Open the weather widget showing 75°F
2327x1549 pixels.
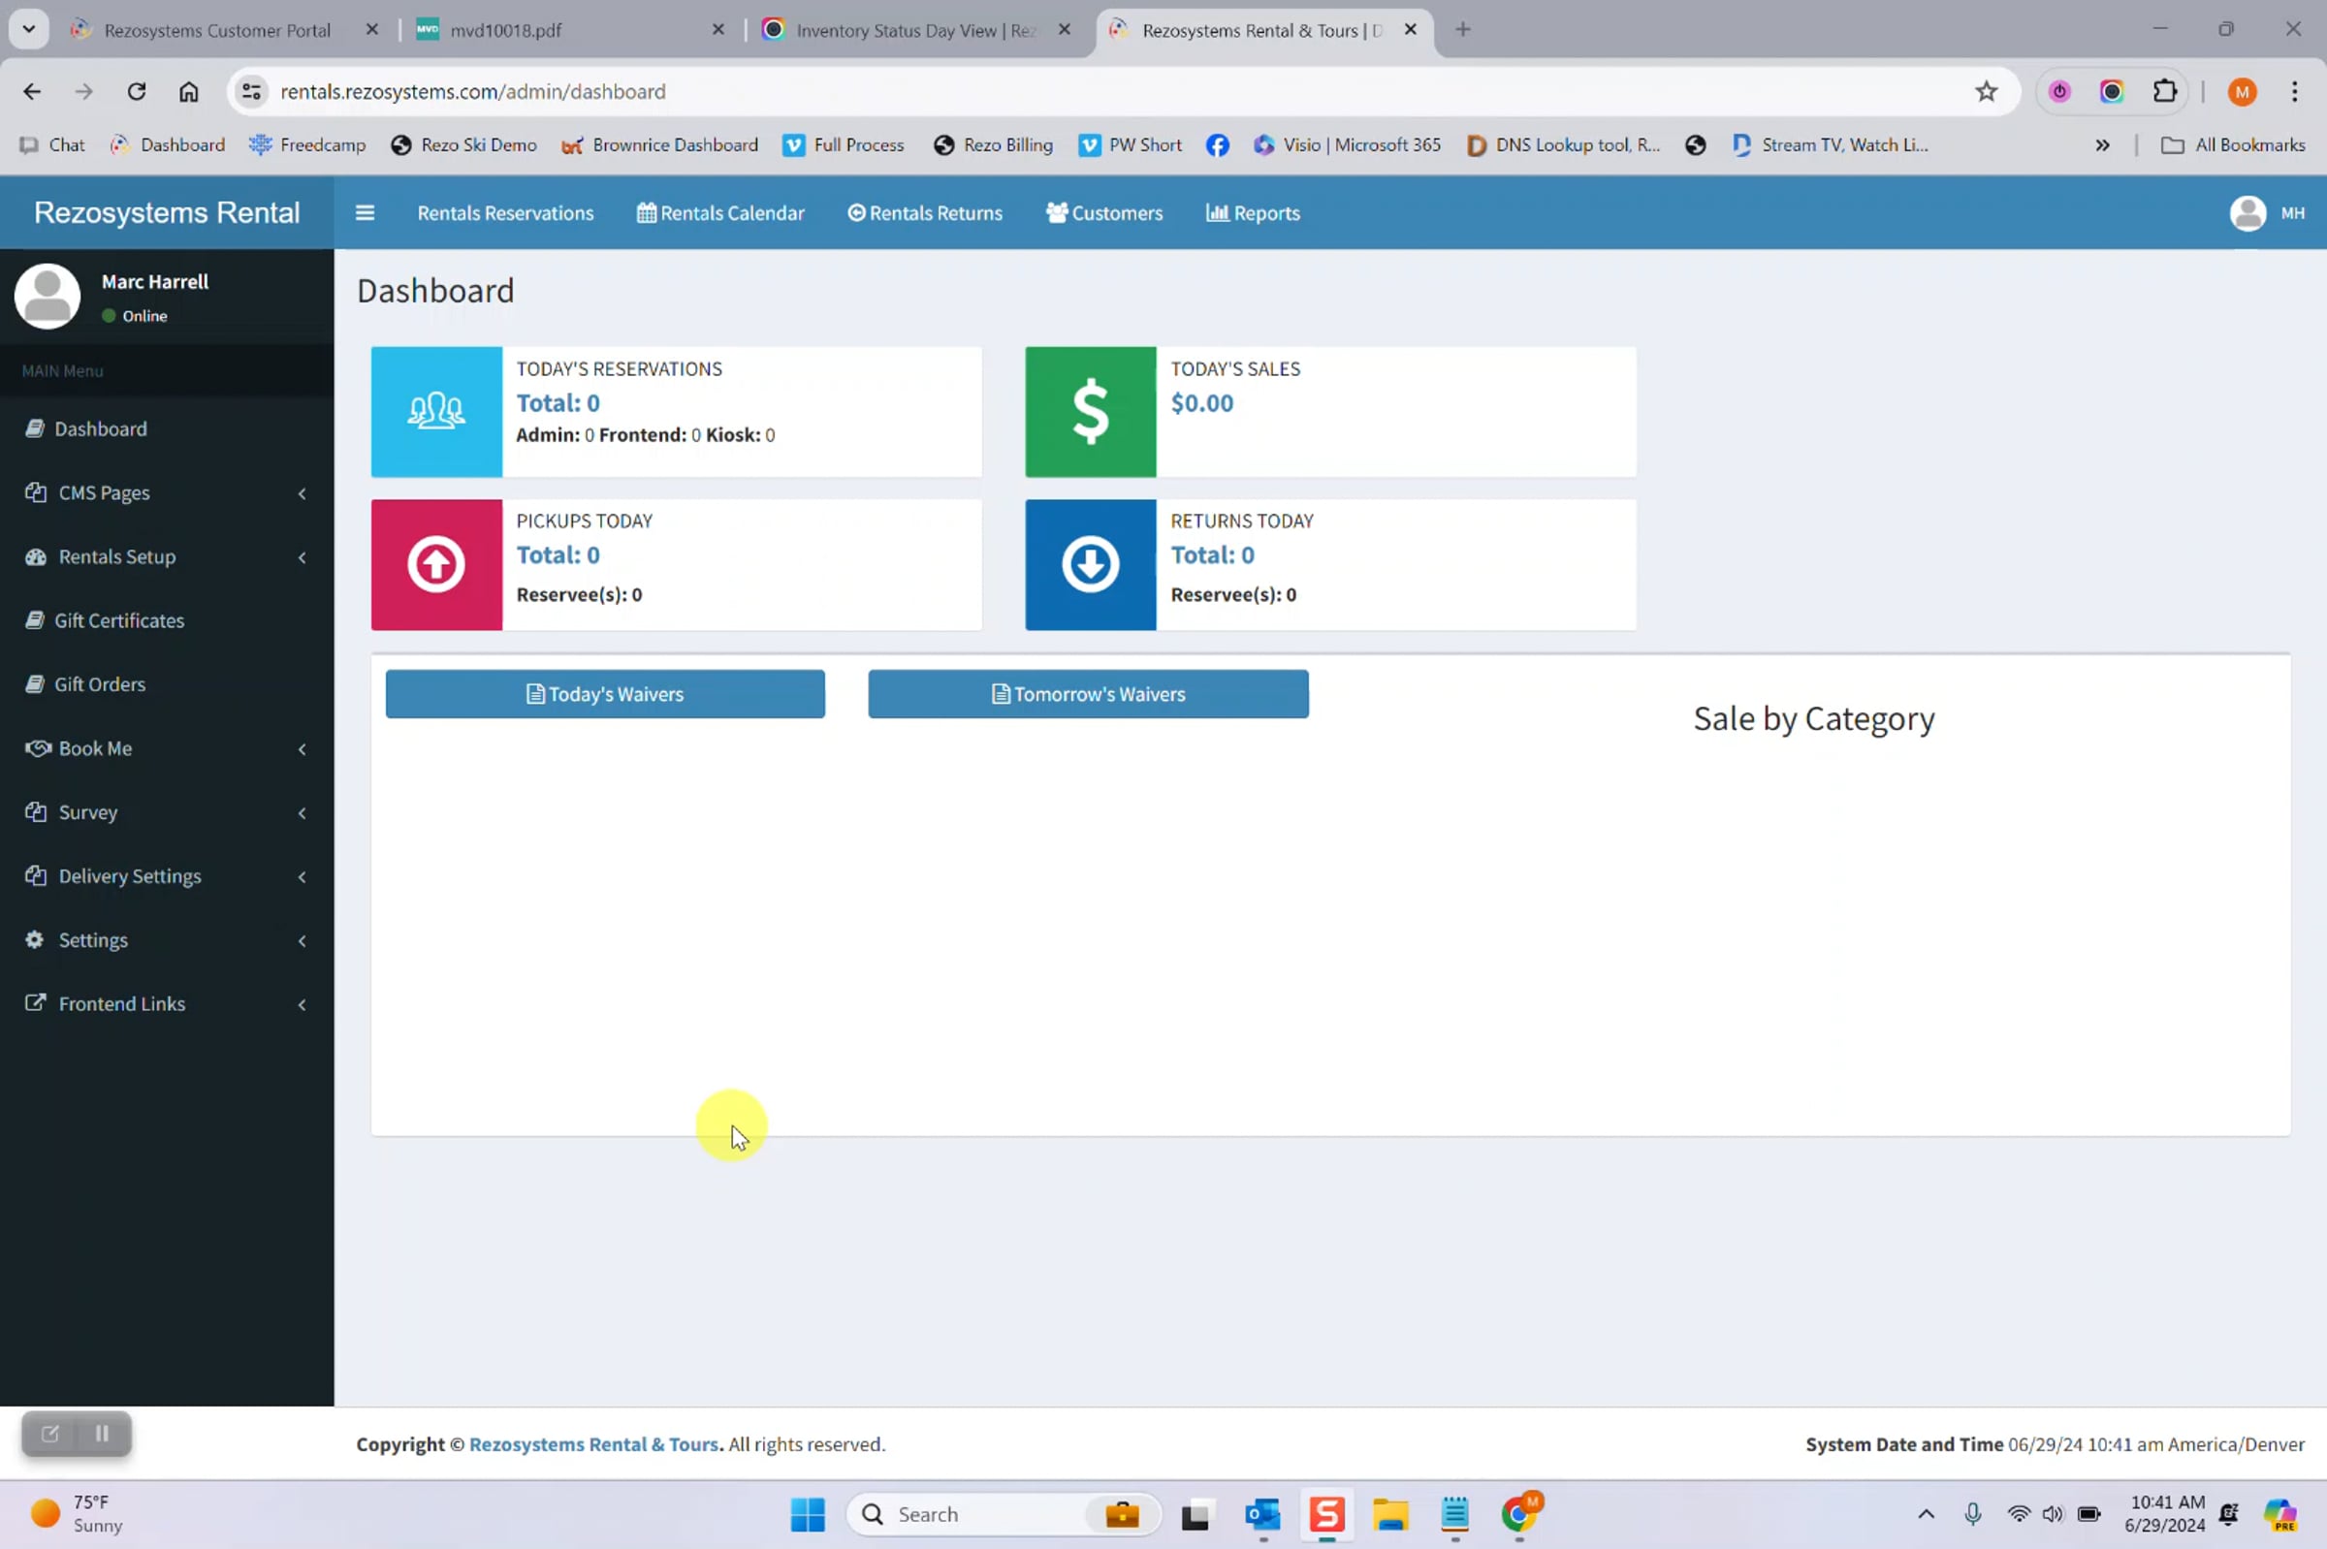coord(77,1513)
